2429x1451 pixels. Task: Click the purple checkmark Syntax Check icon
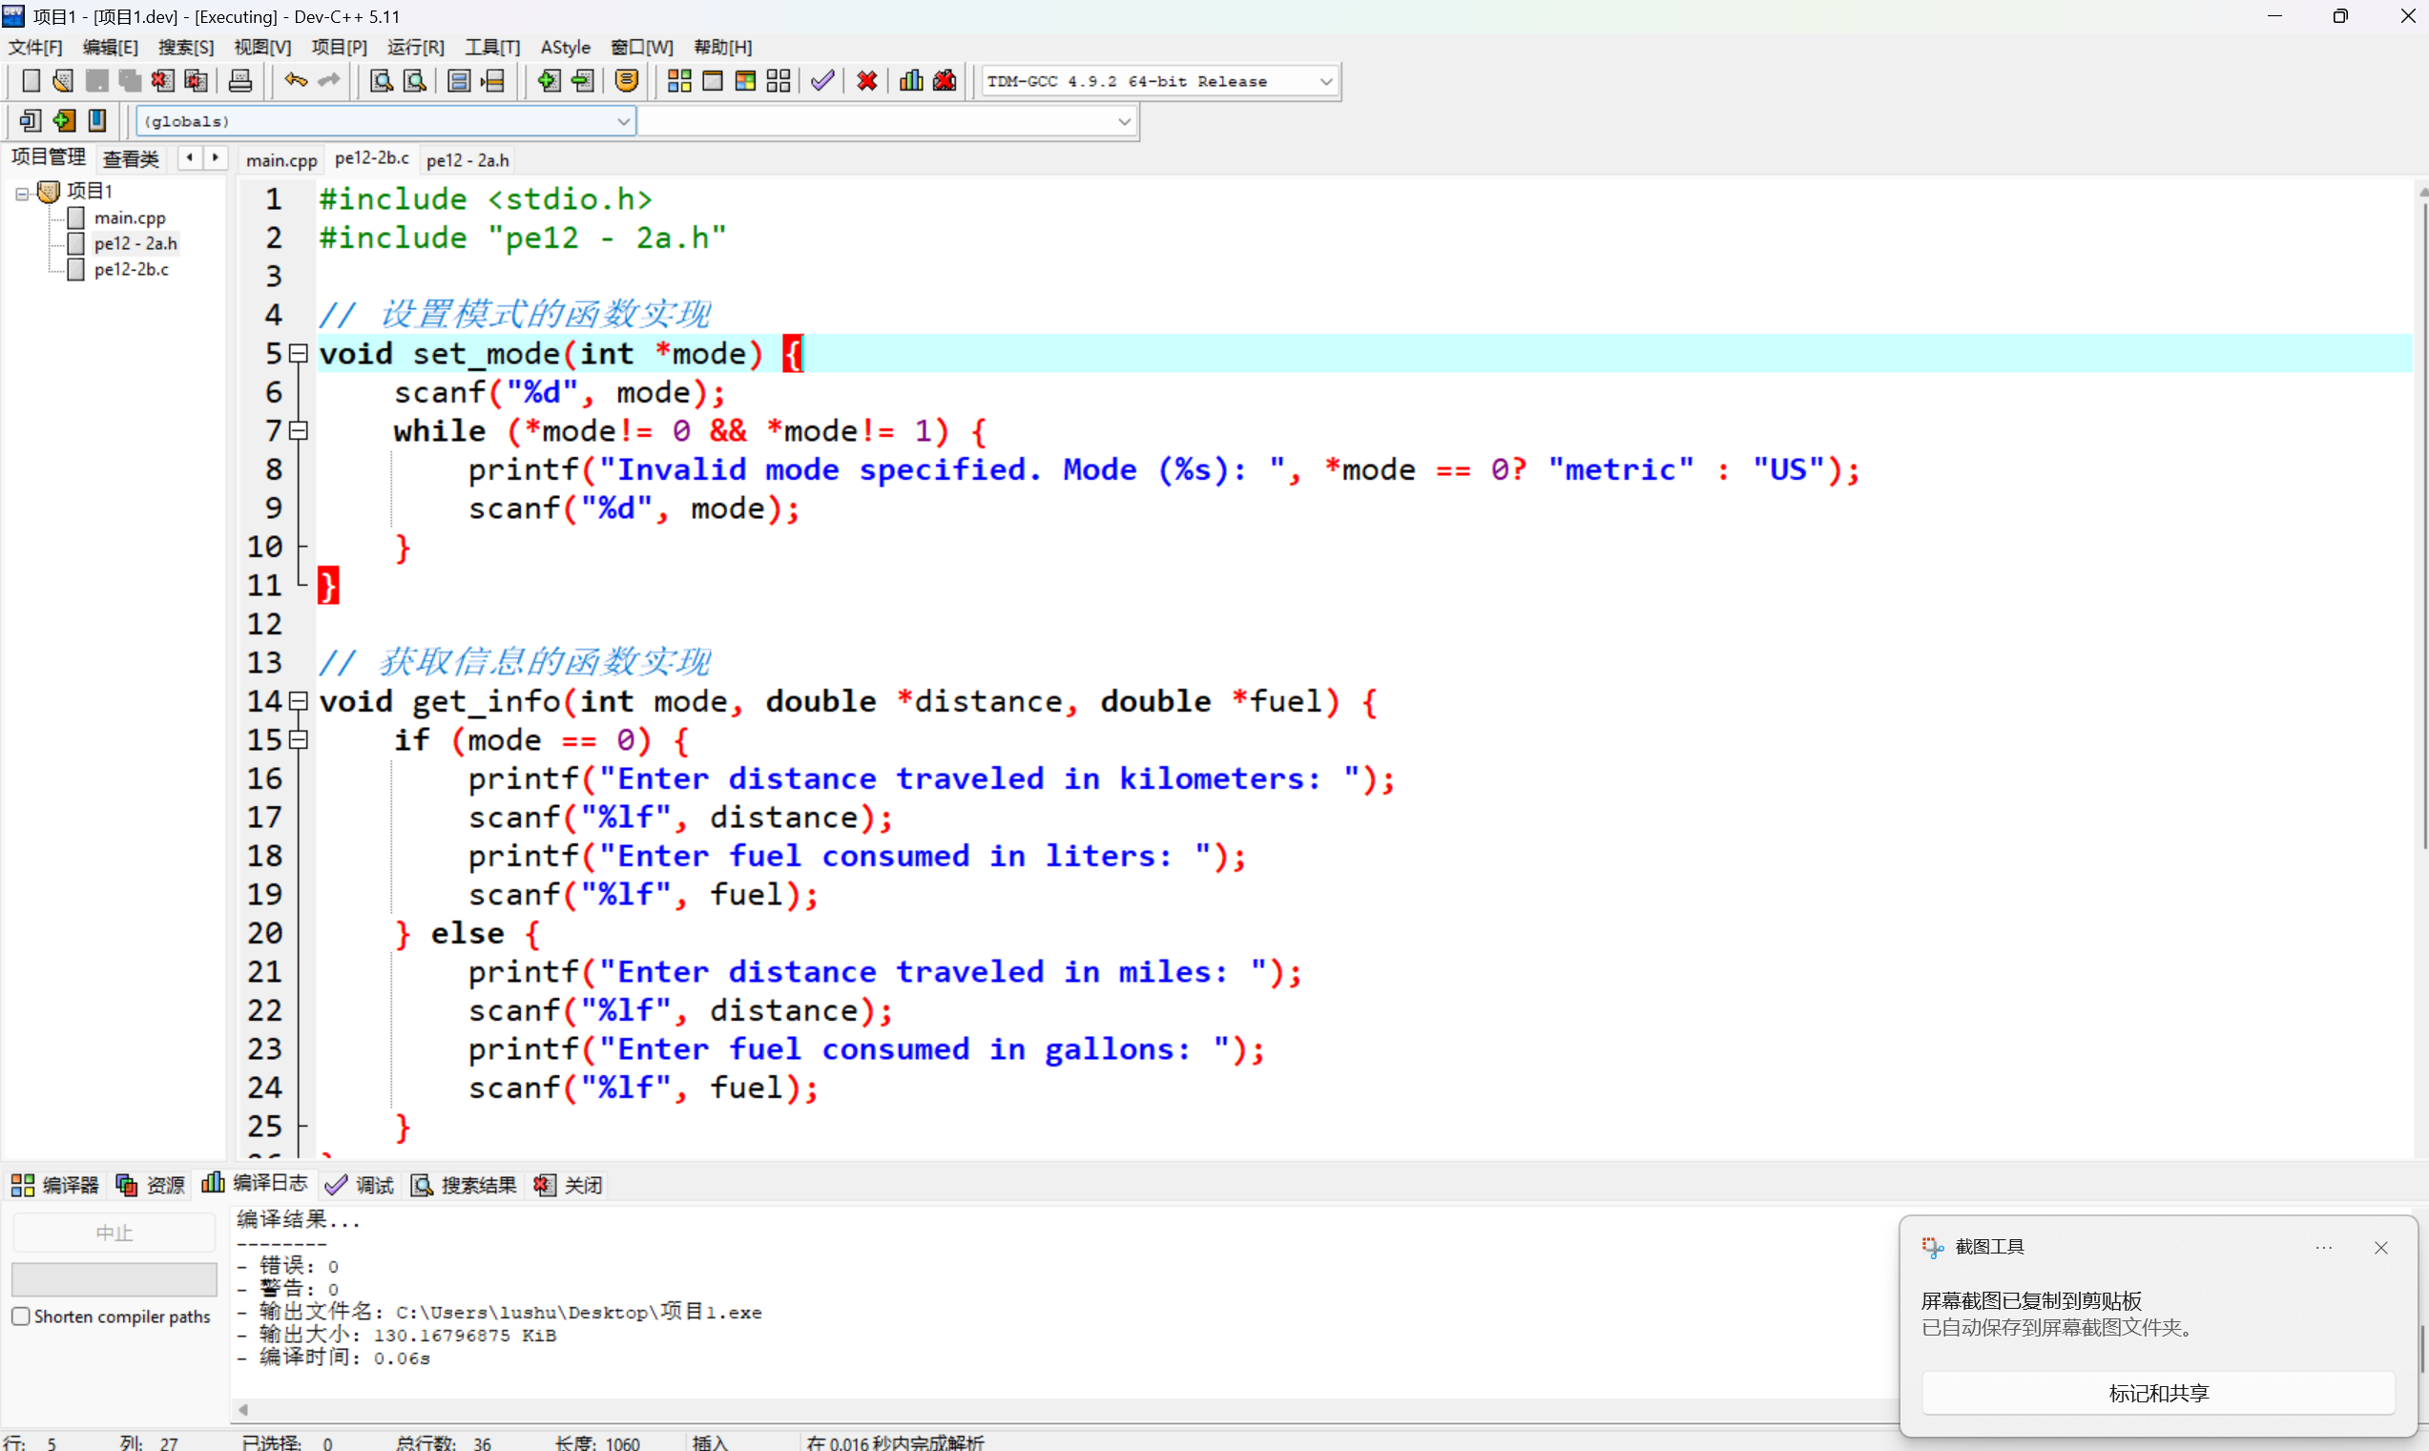[822, 81]
